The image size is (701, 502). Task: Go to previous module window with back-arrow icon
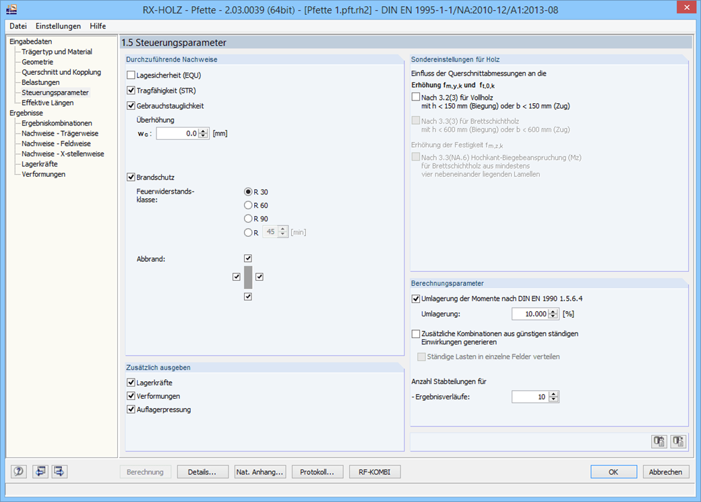[x=40, y=471]
